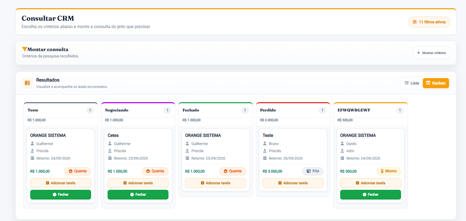The height and width of the screenshot is (221, 466).
Task: Click the Quente badge on the Cetes card
Action: 155,171
